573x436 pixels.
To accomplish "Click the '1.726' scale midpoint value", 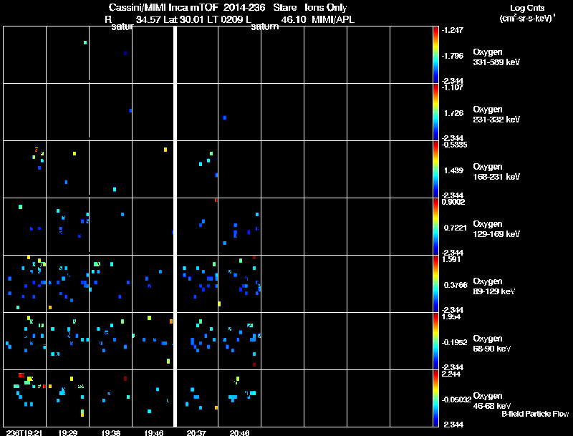I will coord(453,113).
